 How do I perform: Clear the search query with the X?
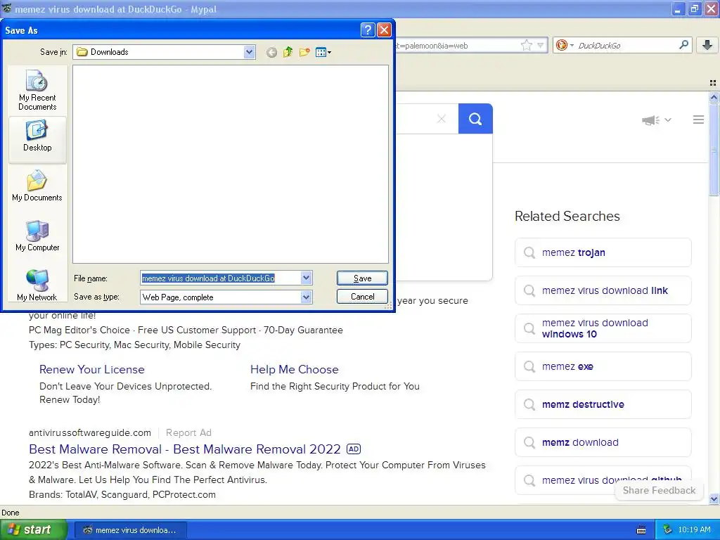442,119
